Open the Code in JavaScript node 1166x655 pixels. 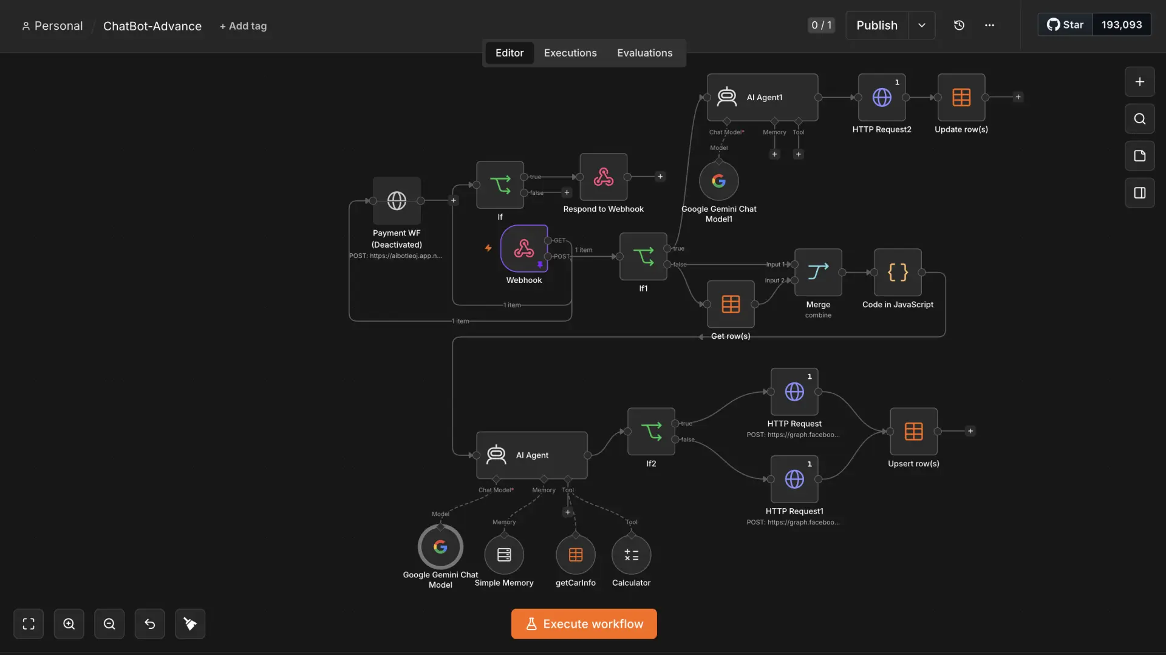pyautogui.click(x=898, y=272)
